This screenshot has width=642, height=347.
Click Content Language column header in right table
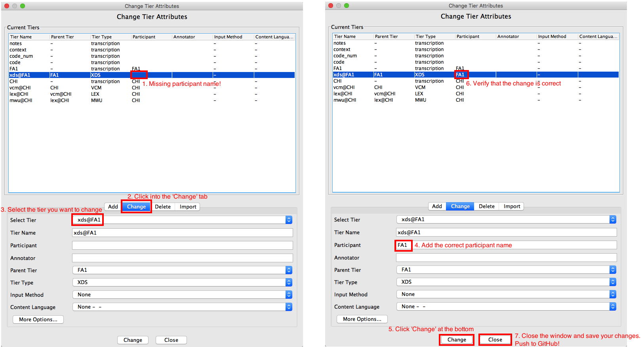click(598, 36)
